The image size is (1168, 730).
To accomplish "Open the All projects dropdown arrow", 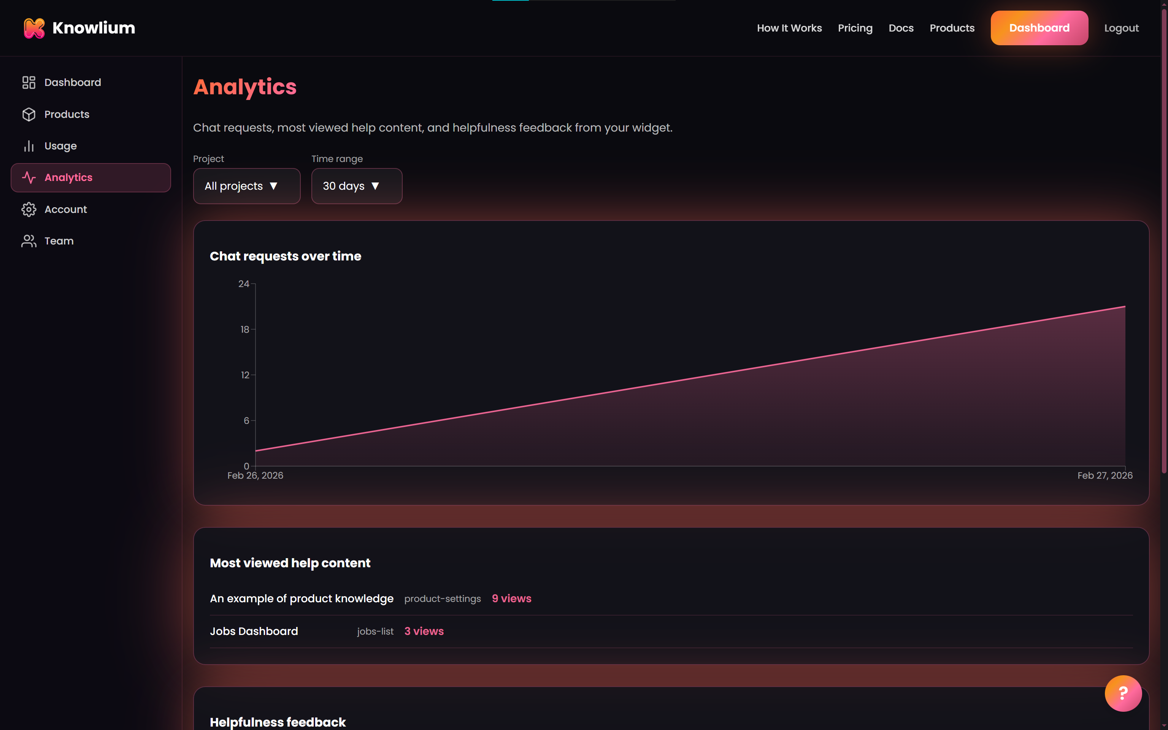I will [x=274, y=186].
